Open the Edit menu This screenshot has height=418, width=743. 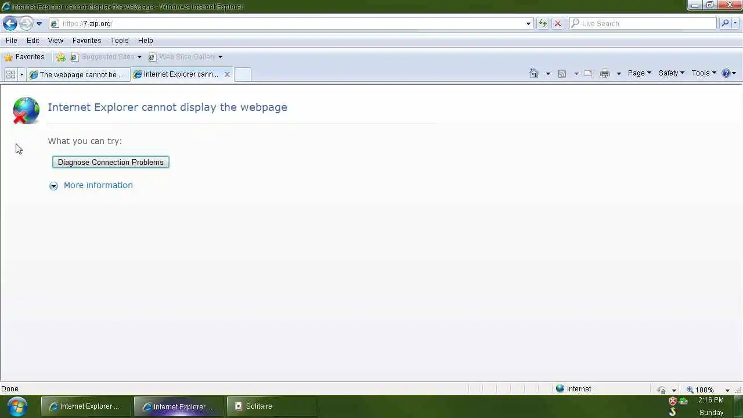point(33,41)
